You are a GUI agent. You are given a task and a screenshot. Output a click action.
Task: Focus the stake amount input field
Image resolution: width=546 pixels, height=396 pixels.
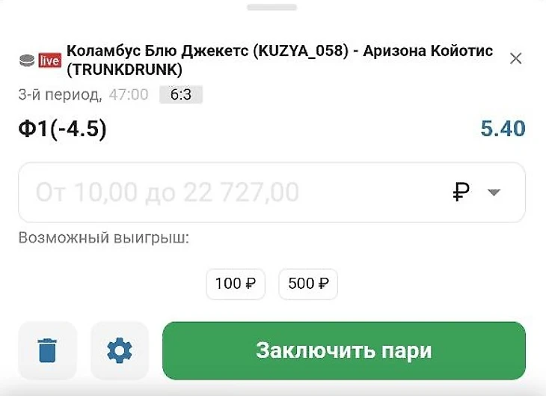tap(272, 192)
